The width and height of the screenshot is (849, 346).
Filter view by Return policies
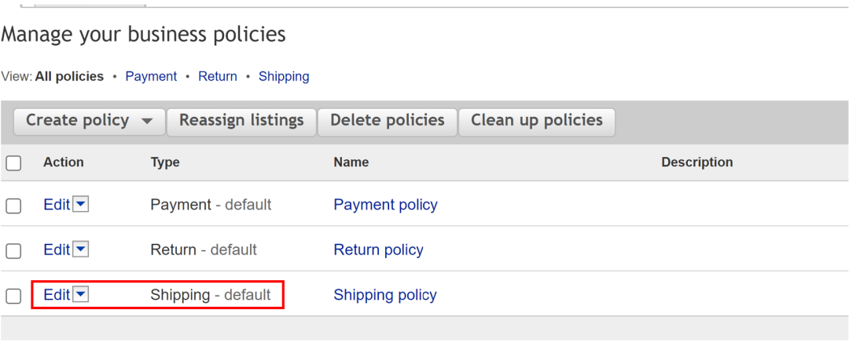coord(218,76)
